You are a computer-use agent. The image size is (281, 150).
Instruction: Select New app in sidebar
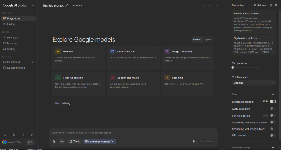tap(18, 37)
